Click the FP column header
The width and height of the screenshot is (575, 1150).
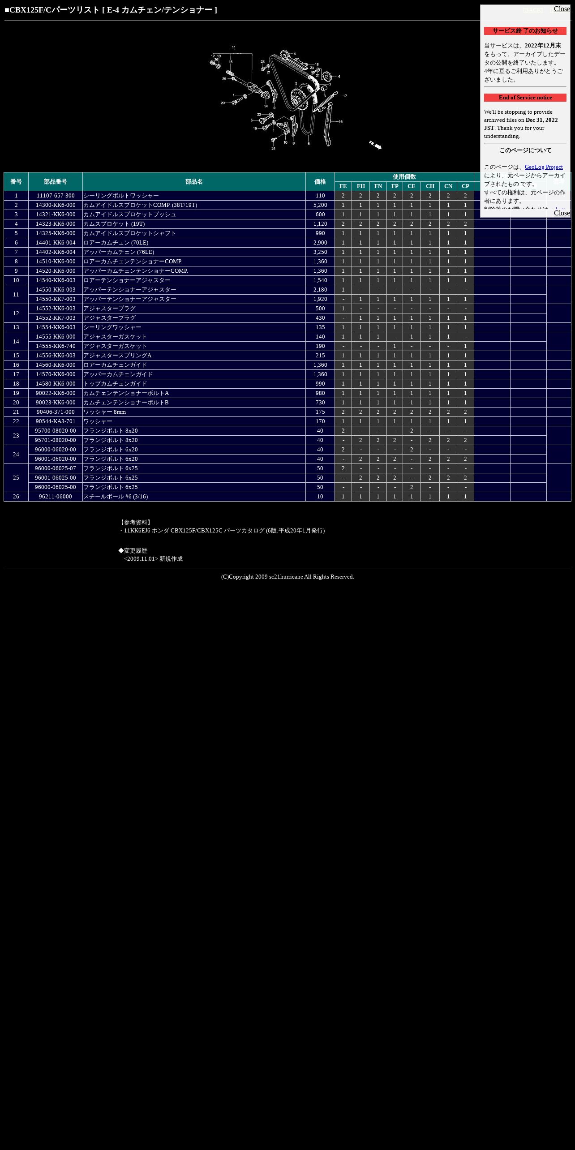[x=395, y=186]
